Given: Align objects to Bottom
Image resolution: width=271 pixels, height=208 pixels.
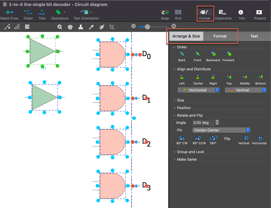Looking at the screenshot, I should click(261, 80).
